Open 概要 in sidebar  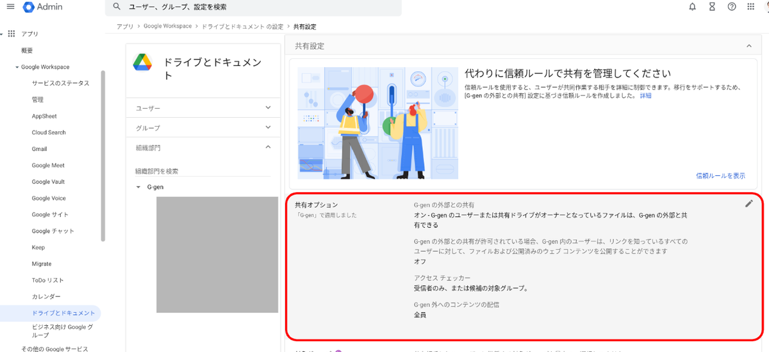[27, 51]
